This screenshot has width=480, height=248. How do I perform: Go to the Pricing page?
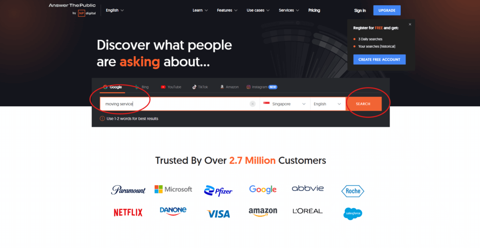point(314,10)
